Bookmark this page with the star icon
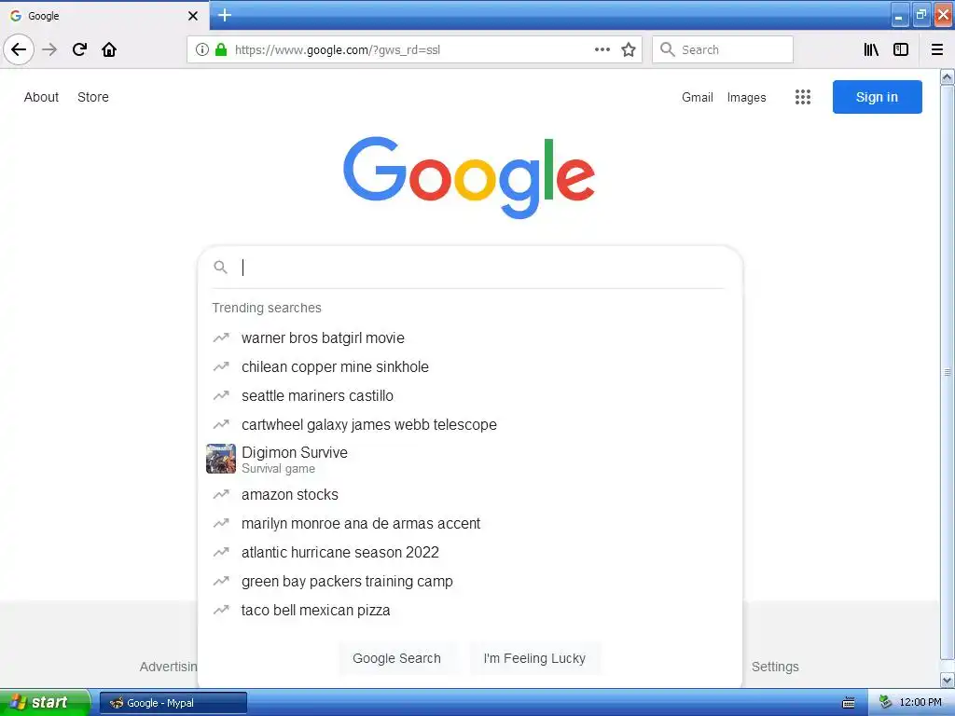The height and width of the screenshot is (716, 955). coord(629,49)
